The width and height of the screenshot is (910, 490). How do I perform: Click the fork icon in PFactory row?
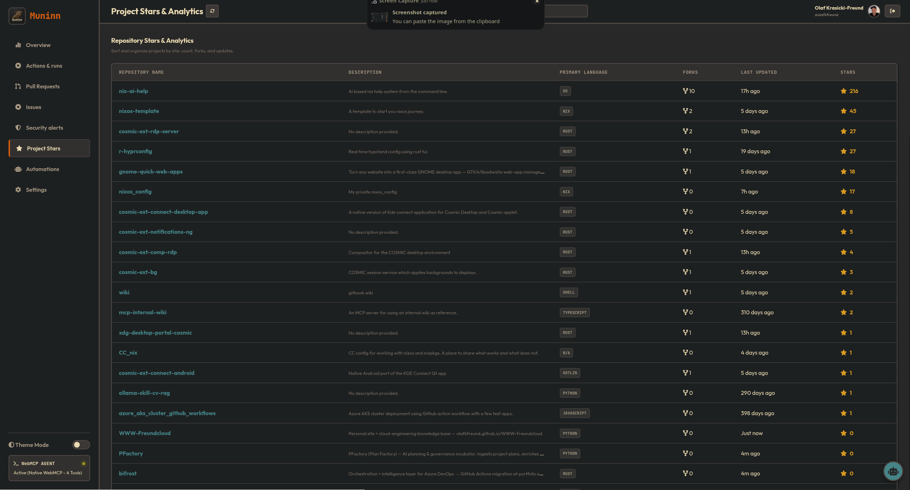point(685,453)
